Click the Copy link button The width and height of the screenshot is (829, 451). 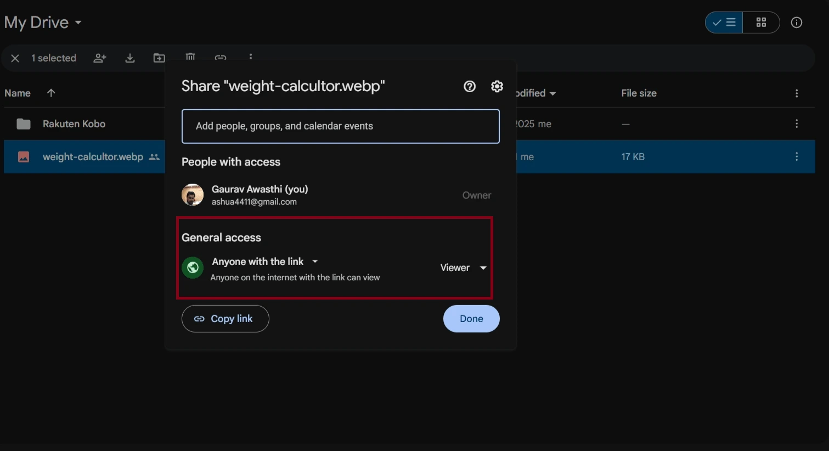point(225,318)
